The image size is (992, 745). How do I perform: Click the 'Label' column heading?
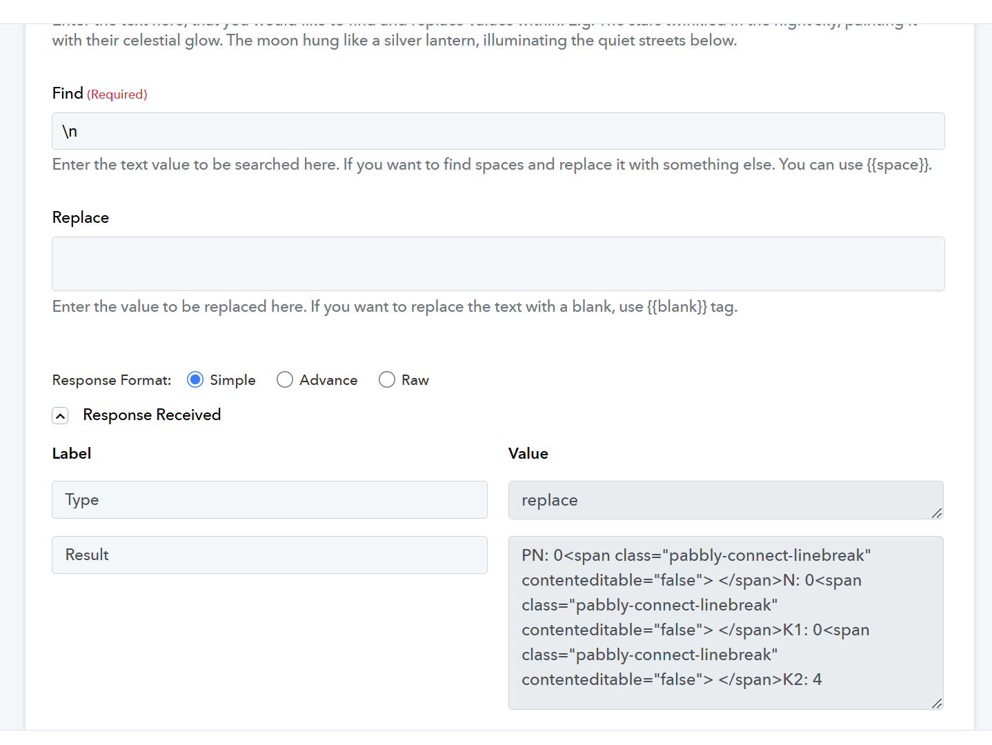pos(72,453)
